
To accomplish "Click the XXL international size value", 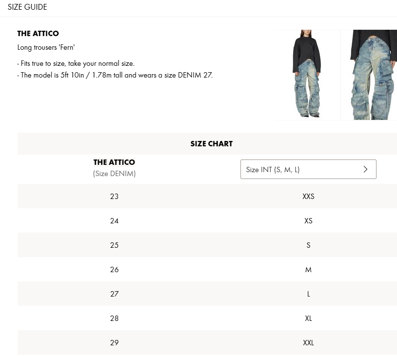I will pyautogui.click(x=308, y=343).
